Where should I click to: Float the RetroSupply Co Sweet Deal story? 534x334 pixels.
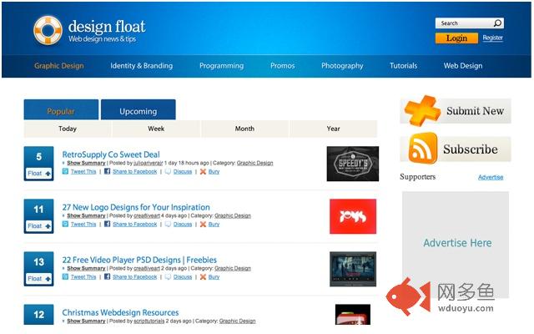(x=39, y=173)
